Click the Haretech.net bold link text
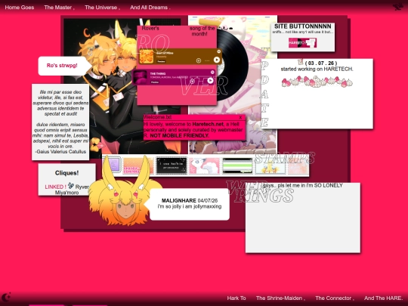The height and width of the screenshot is (306, 408). point(208,125)
